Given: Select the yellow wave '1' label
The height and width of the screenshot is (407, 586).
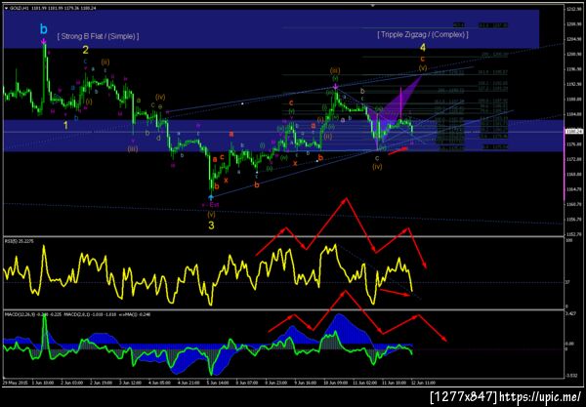Looking at the screenshot, I should pos(65,126).
